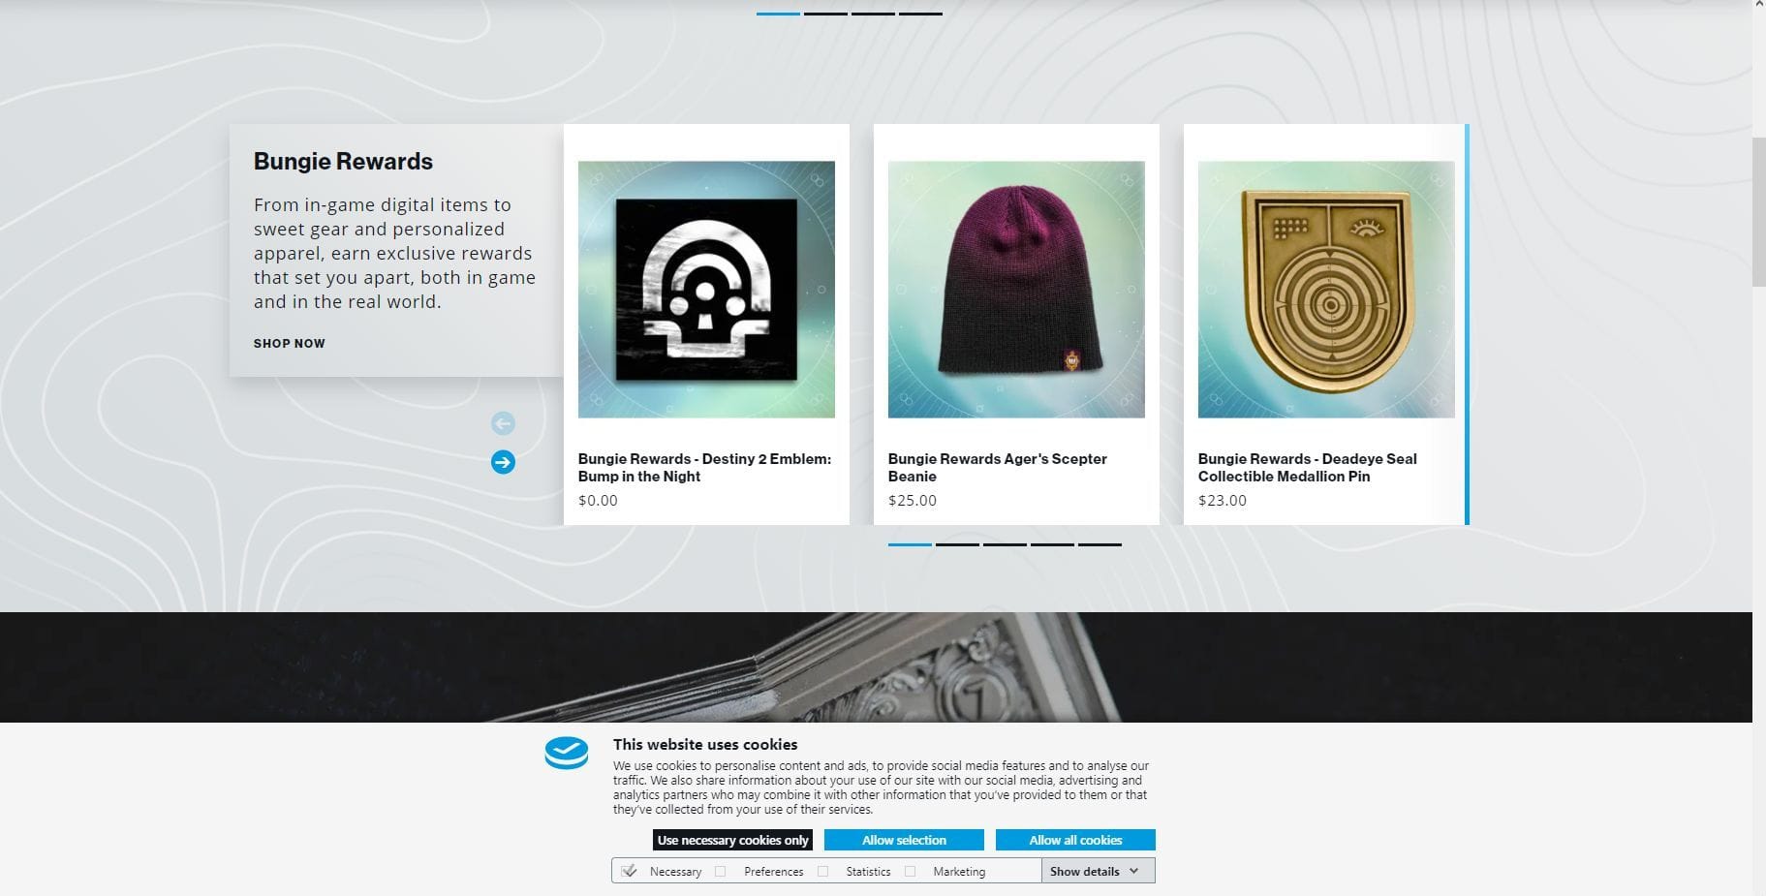The height and width of the screenshot is (896, 1766).
Task: Click the previous arrow in product carousel
Action: pos(503,423)
